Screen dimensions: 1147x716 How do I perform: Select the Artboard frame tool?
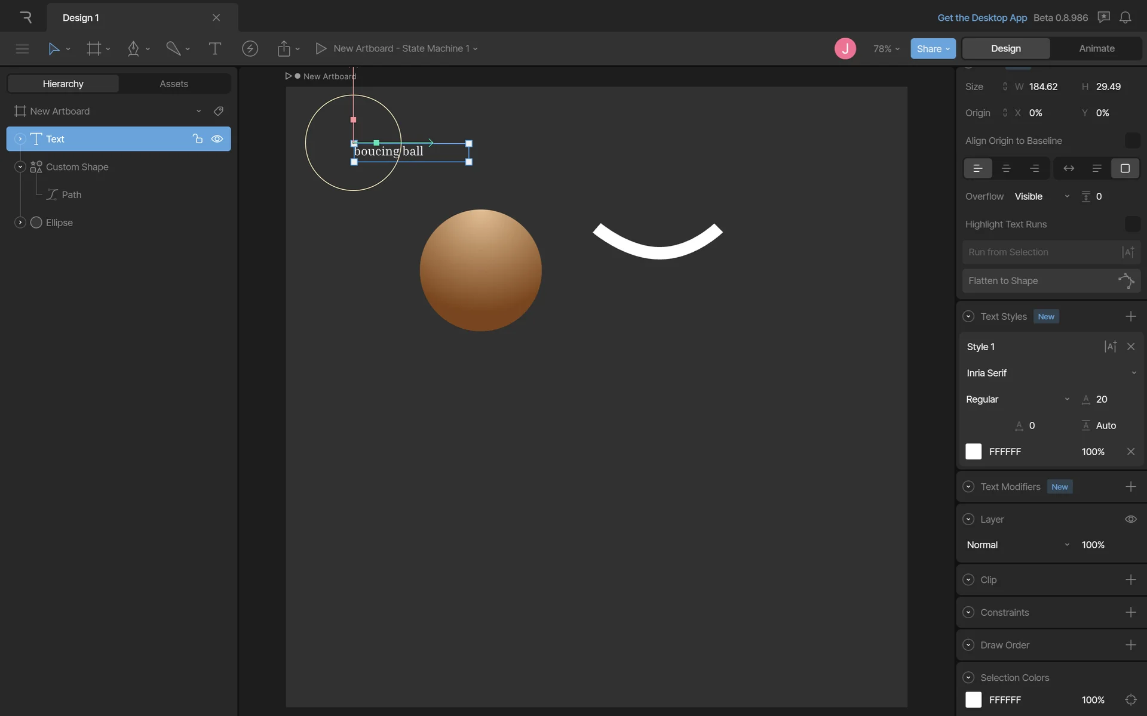(x=94, y=48)
